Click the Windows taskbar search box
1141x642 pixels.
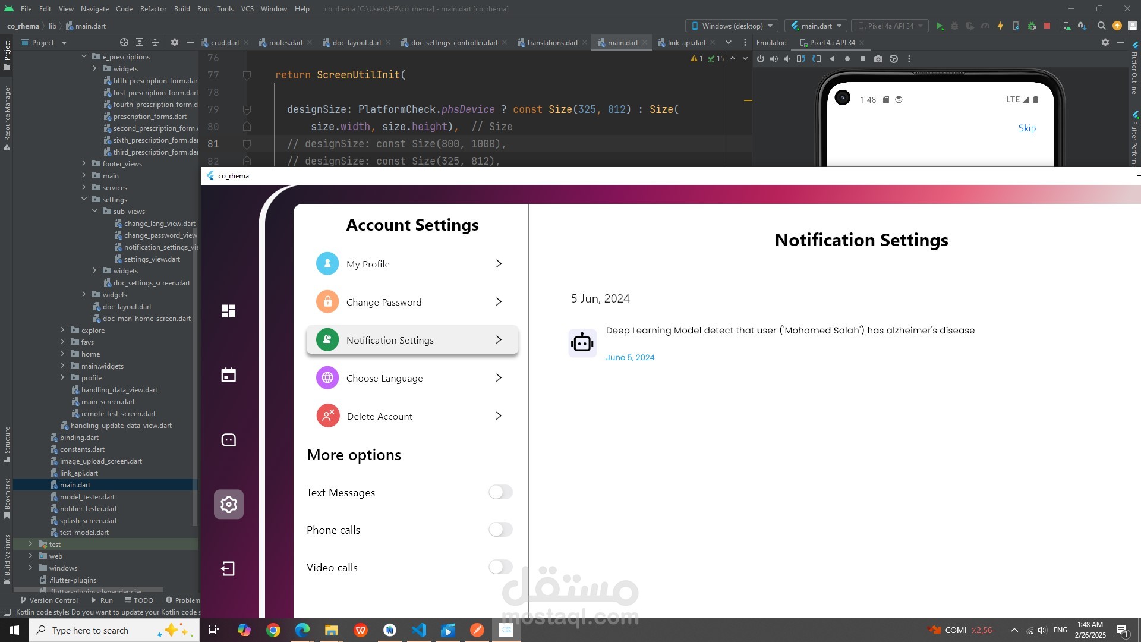point(114,630)
